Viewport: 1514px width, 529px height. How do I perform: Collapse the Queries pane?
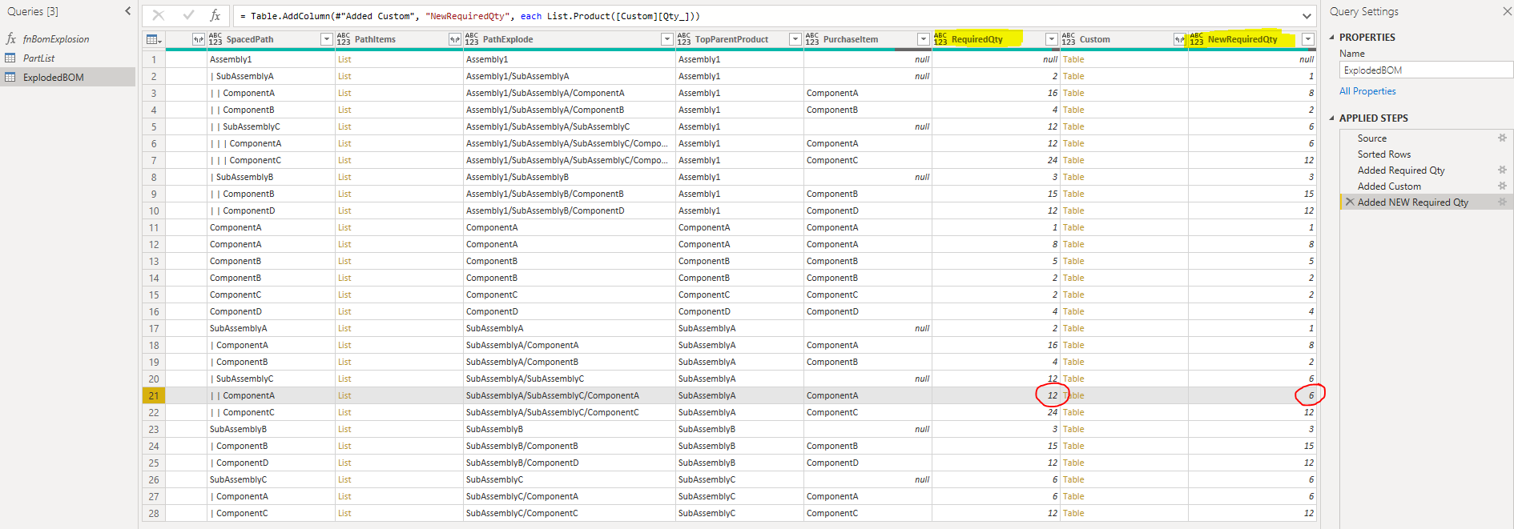pos(128,11)
